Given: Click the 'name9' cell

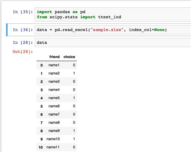Looking at the screenshot, I should 54,131.
